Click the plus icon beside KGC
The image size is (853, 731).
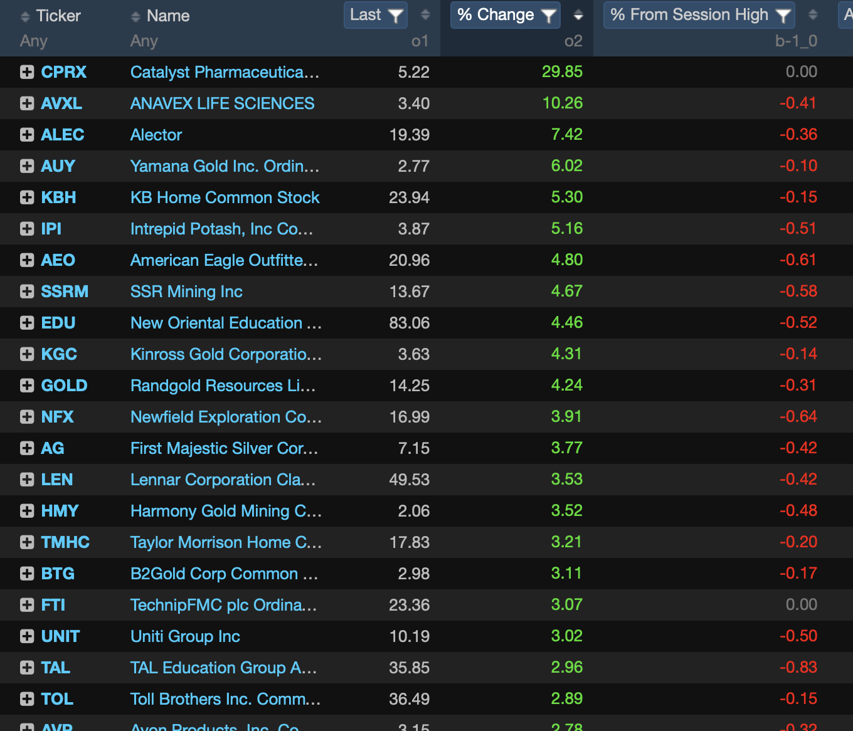tap(27, 354)
